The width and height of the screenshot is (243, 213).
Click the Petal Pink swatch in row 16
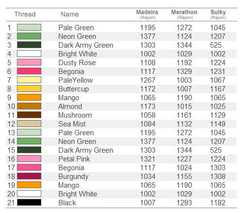pyautogui.click(x=29, y=159)
